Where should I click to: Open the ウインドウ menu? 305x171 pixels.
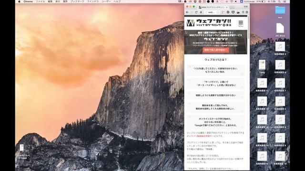point(93,1)
